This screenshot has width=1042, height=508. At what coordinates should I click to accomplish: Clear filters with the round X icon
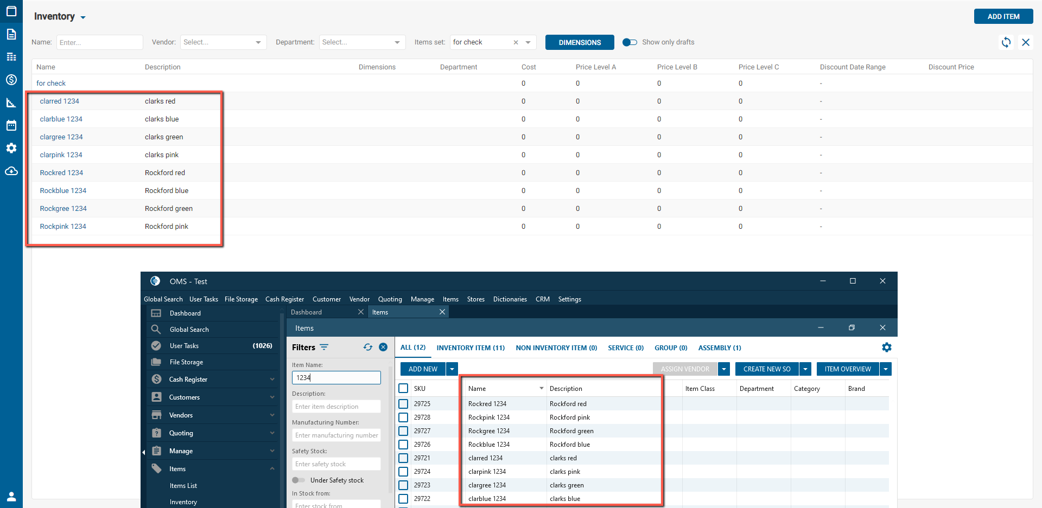383,348
